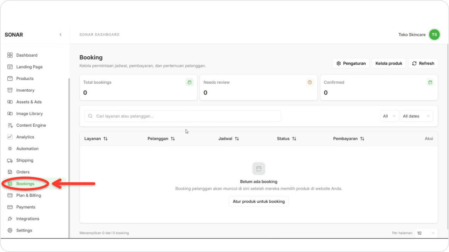
Task: Click the Kelola produk button
Action: pyautogui.click(x=388, y=63)
